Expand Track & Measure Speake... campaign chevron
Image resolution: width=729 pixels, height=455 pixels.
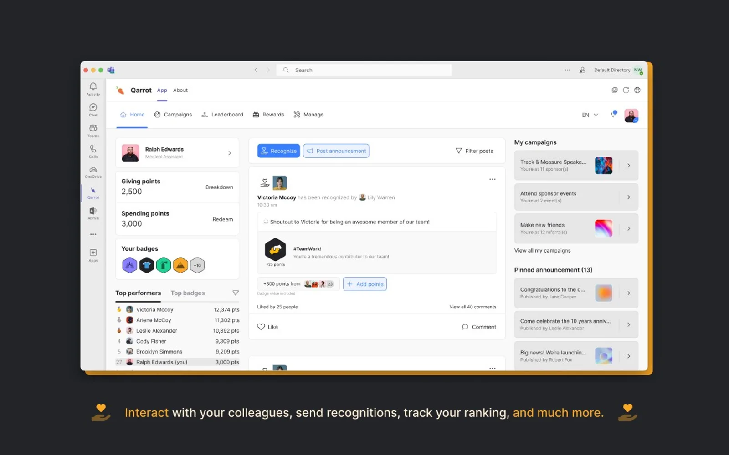[629, 166]
